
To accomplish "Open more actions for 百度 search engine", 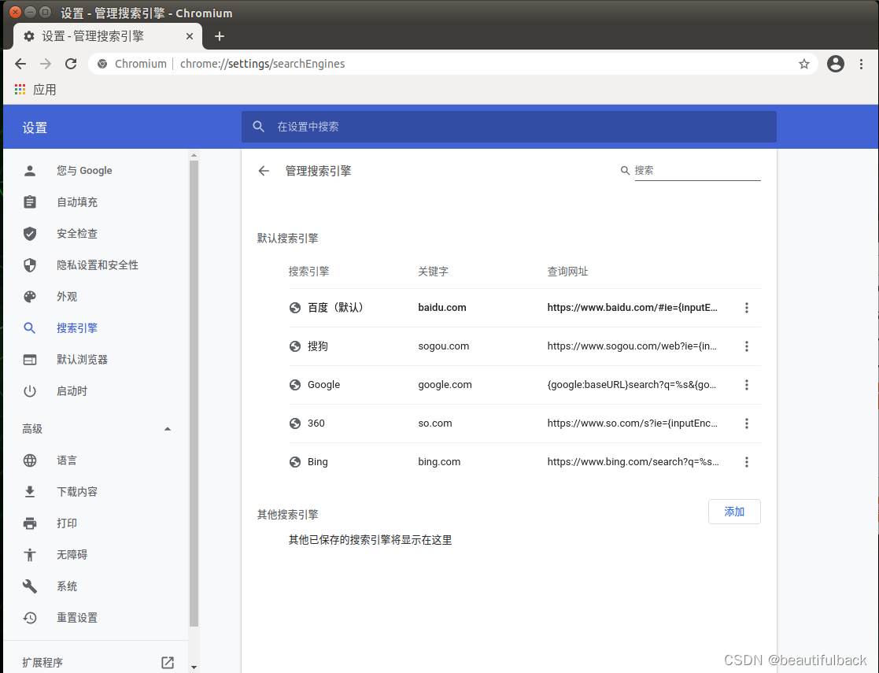I will tap(746, 308).
